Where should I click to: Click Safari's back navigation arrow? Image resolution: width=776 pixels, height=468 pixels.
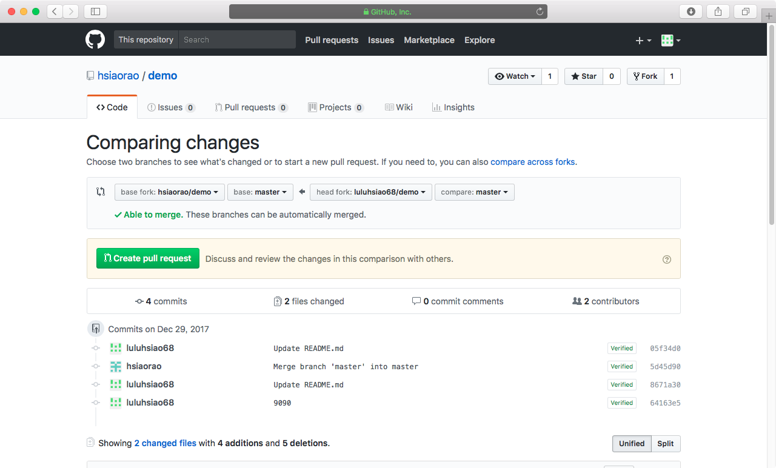pos(55,12)
